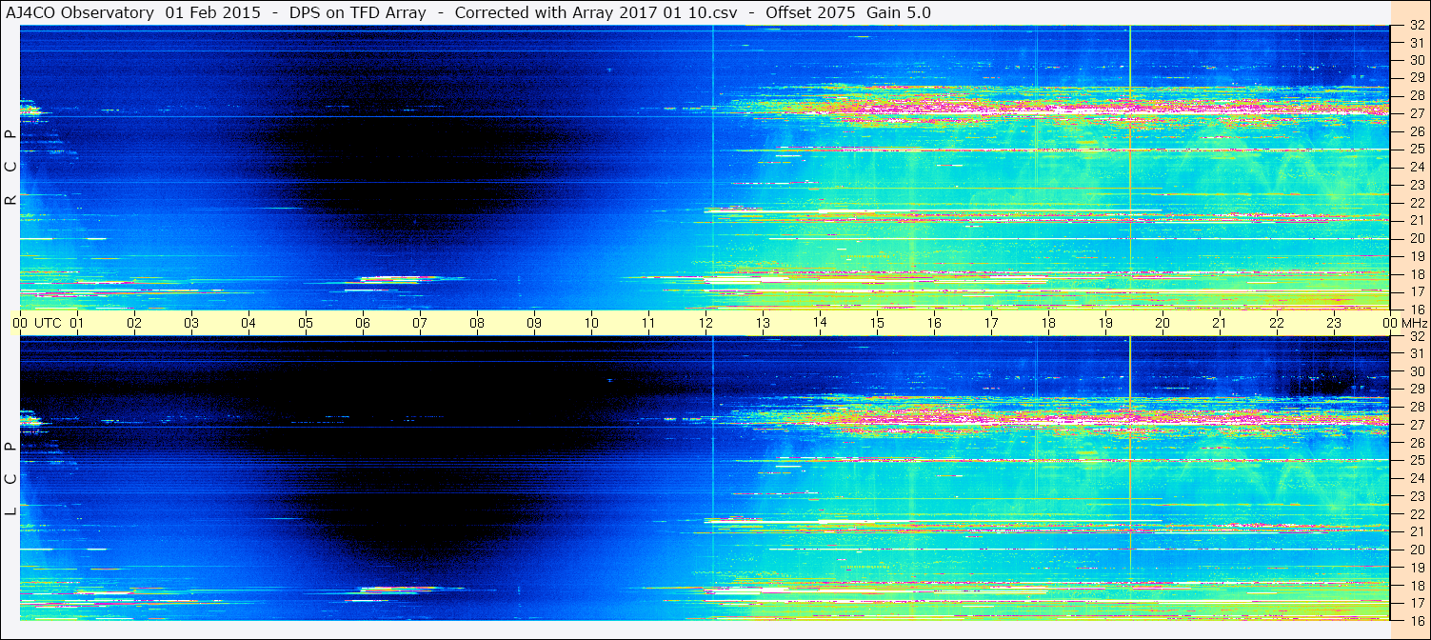Click 22 MHz label on upper RCP scale
This screenshot has height=640, width=1431.
[x=1416, y=203]
